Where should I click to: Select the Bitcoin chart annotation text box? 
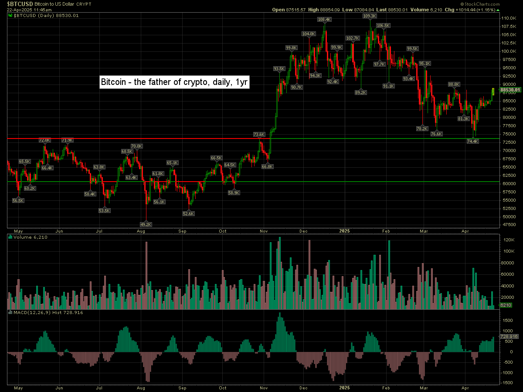174,82
